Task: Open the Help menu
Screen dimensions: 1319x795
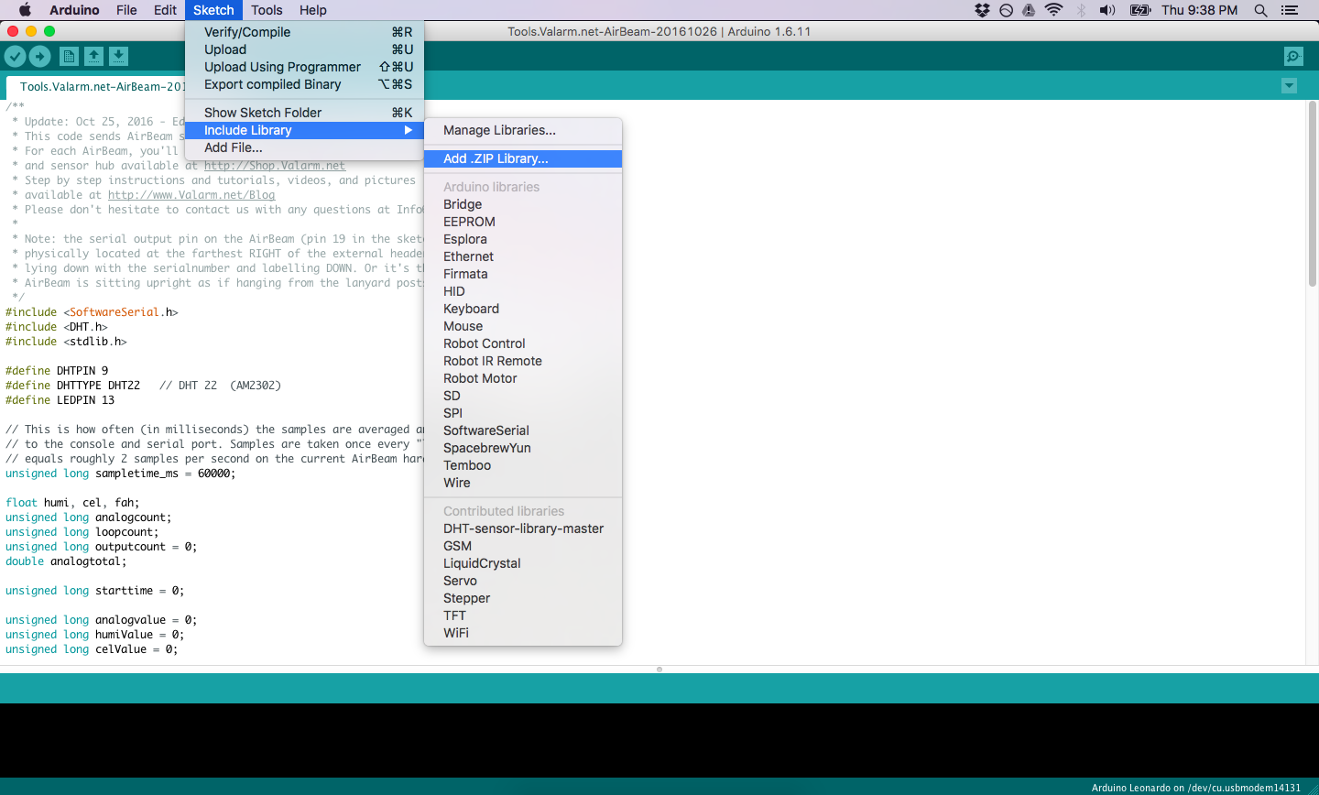Action: [313, 10]
